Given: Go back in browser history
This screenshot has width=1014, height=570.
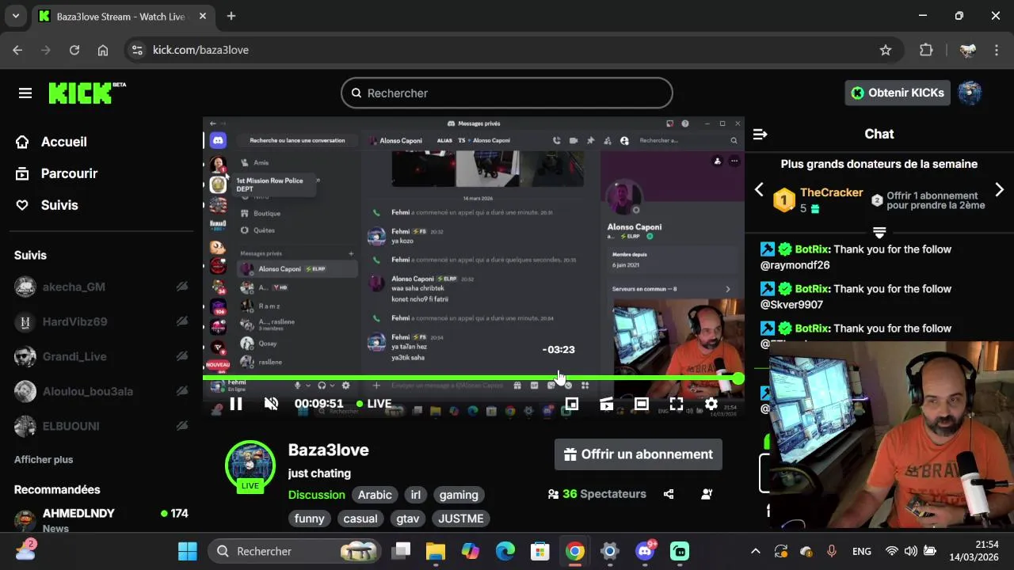Looking at the screenshot, I should 17,50.
